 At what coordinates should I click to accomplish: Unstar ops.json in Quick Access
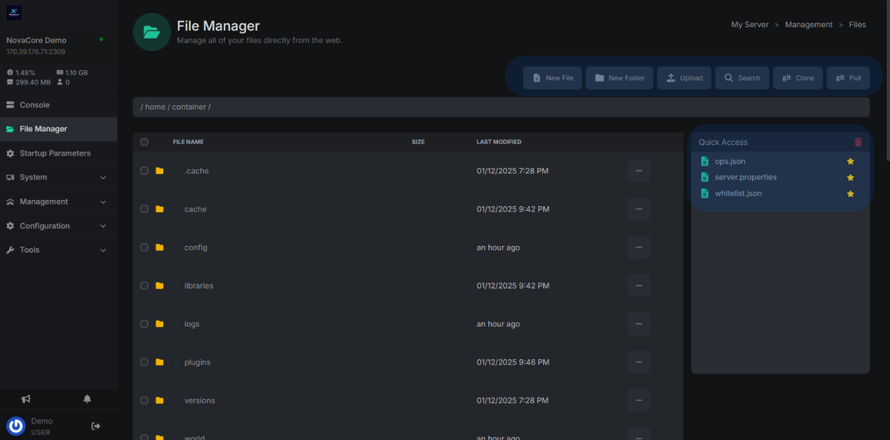point(850,162)
